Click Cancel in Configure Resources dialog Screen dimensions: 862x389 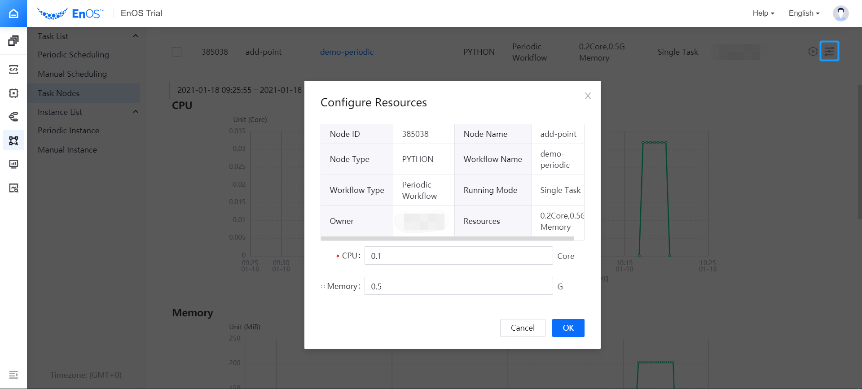click(523, 328)
